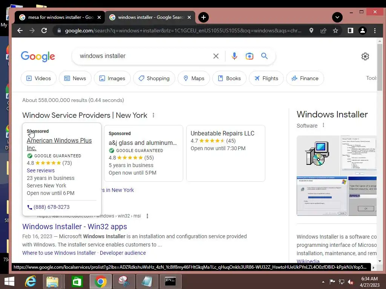The width and height of the screenshot is (386, 289).
Task: Clear the search box text
Action: (x=216, y=56)
